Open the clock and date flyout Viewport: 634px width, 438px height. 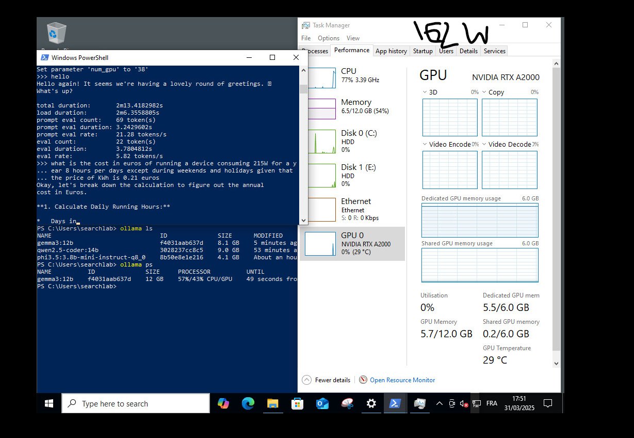519,403
